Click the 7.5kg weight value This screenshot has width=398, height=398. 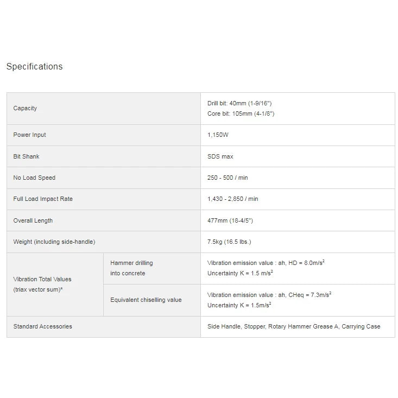click(229, 242)
